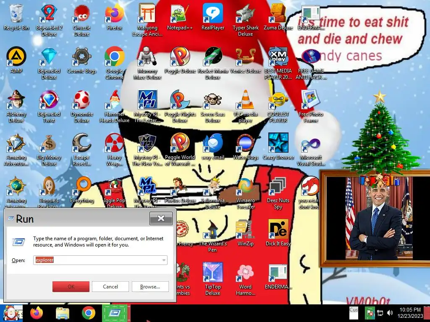Open Mahjong Escape Ancient shortcut

pyautogui.click(x=147, y=20)
